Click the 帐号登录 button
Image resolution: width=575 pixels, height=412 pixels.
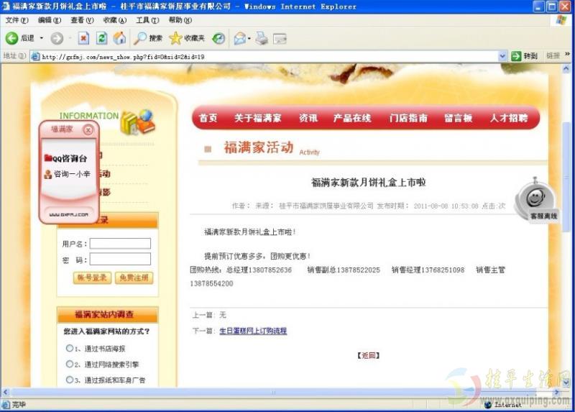tap(92, 278)
